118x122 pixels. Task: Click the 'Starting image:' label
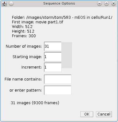[x=27, y=57]
